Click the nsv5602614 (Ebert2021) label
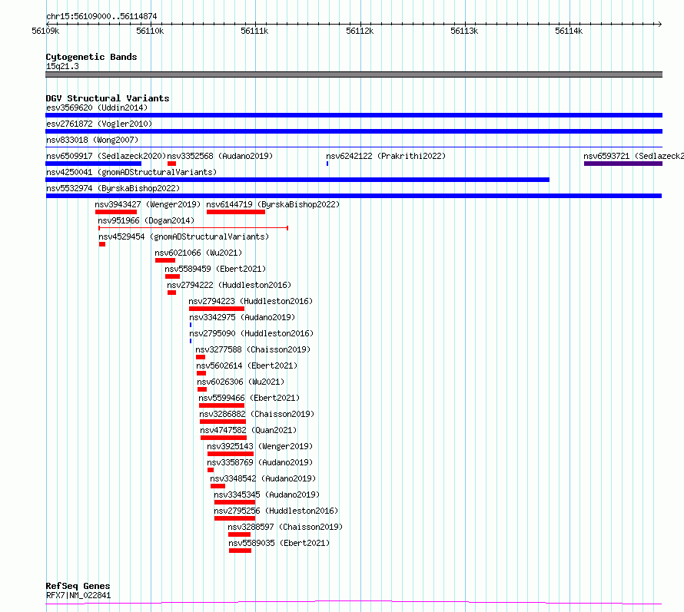 tap(247, 366)
